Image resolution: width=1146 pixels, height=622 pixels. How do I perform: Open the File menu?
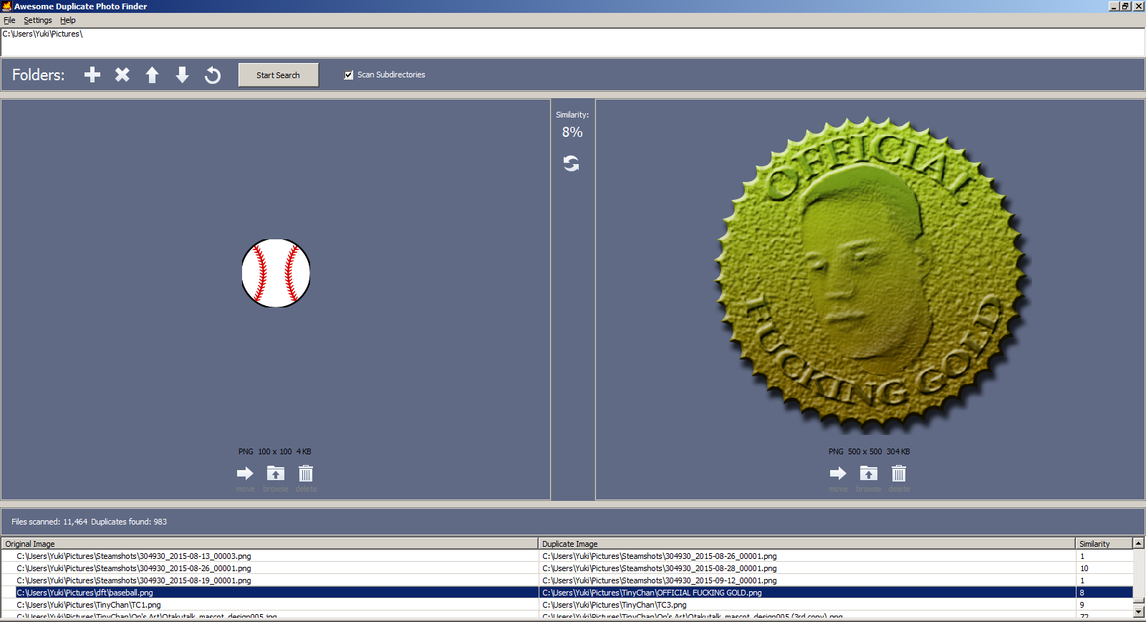9,20
